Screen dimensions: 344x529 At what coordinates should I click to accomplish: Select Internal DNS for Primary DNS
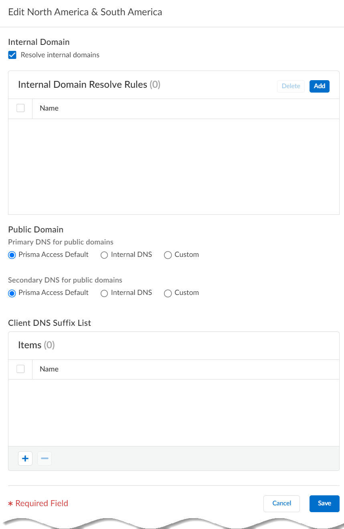tap(104, 255)
